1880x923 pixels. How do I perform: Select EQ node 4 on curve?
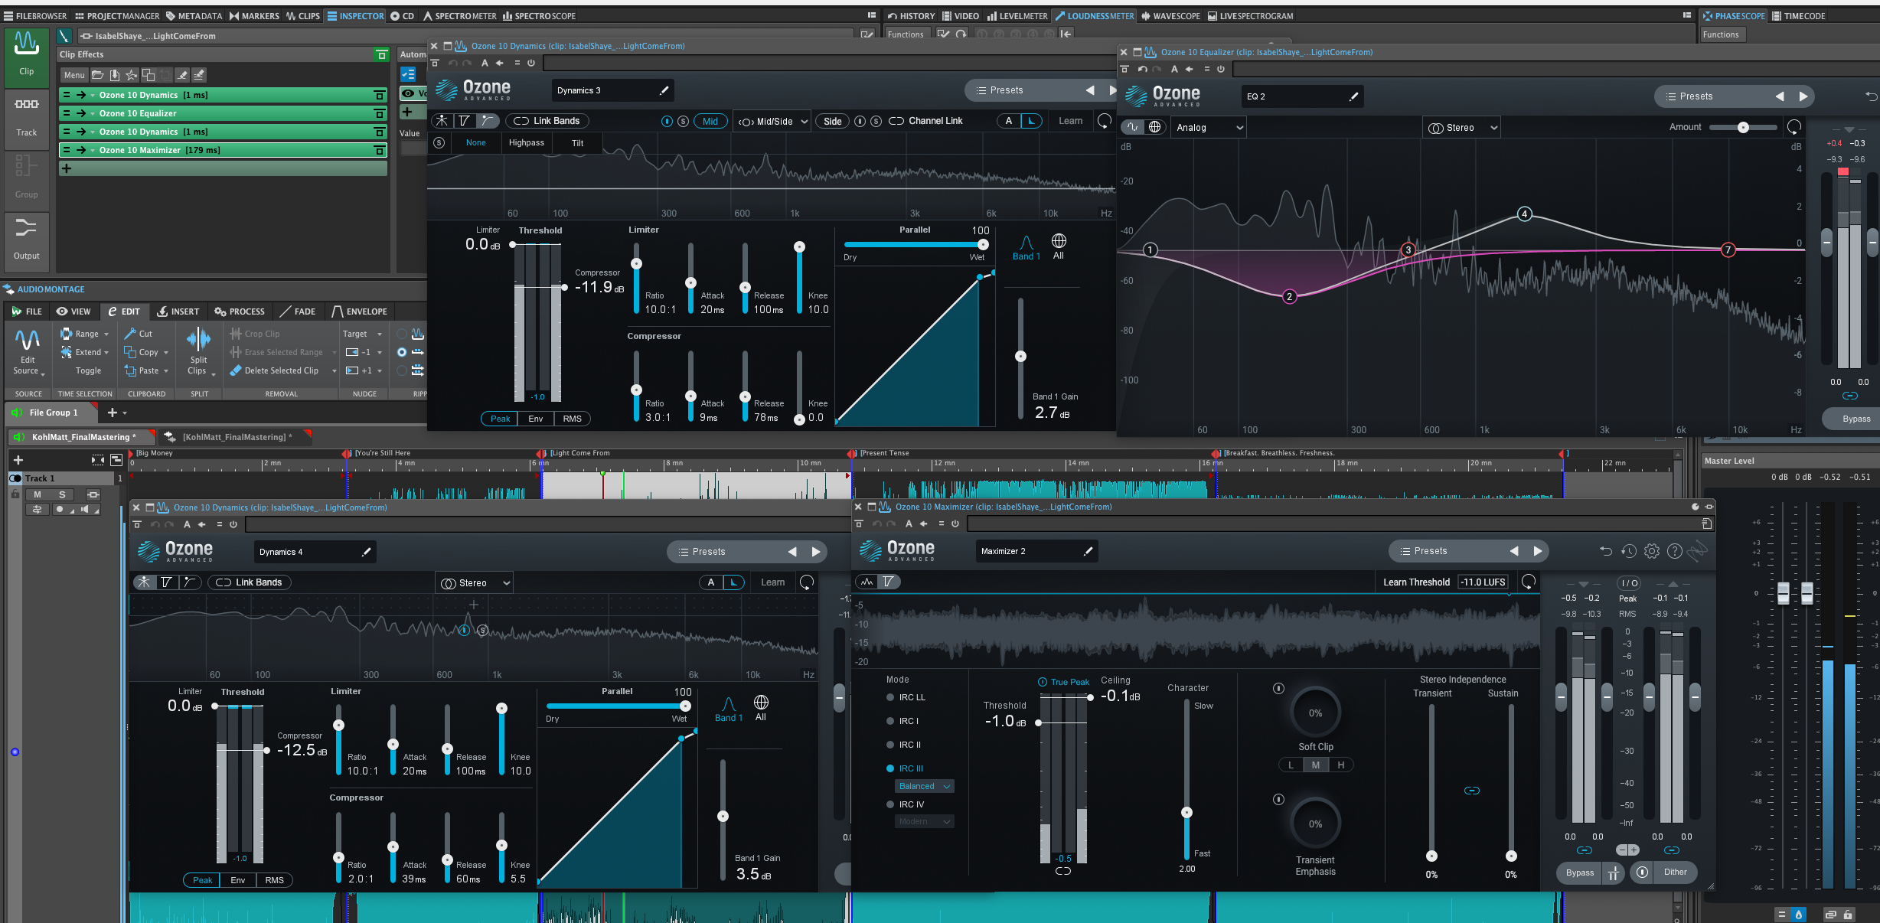(1524, 214)
